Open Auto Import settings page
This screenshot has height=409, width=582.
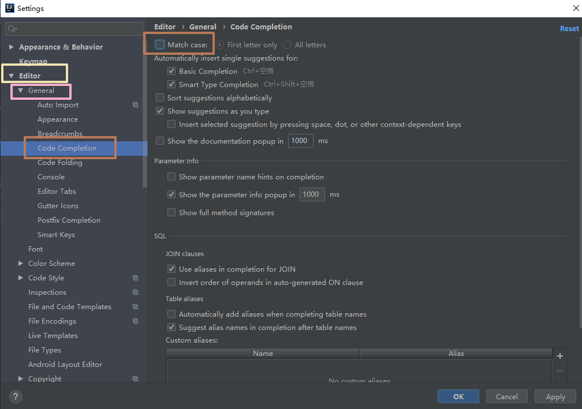tap(58, 105)
